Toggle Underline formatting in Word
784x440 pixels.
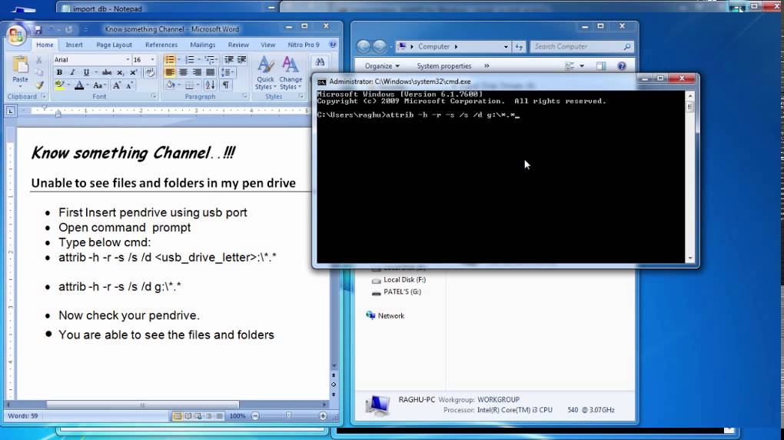[x=86, y=72]
